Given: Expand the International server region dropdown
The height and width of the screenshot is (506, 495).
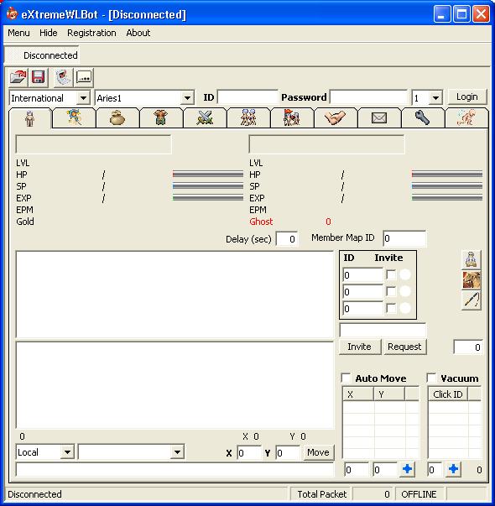Looking at the screenshot, I should (x=83, y=98).
